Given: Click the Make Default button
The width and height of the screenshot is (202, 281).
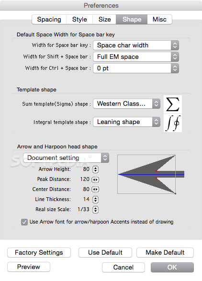Looking at the screenshot, I should tap(165, 252).
